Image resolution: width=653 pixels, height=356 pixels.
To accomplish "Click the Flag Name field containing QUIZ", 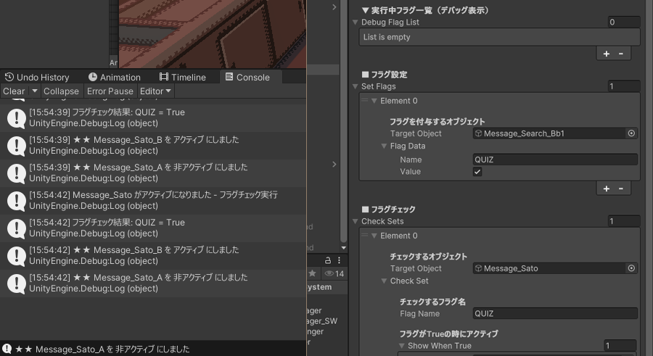I will click(555, 314).
